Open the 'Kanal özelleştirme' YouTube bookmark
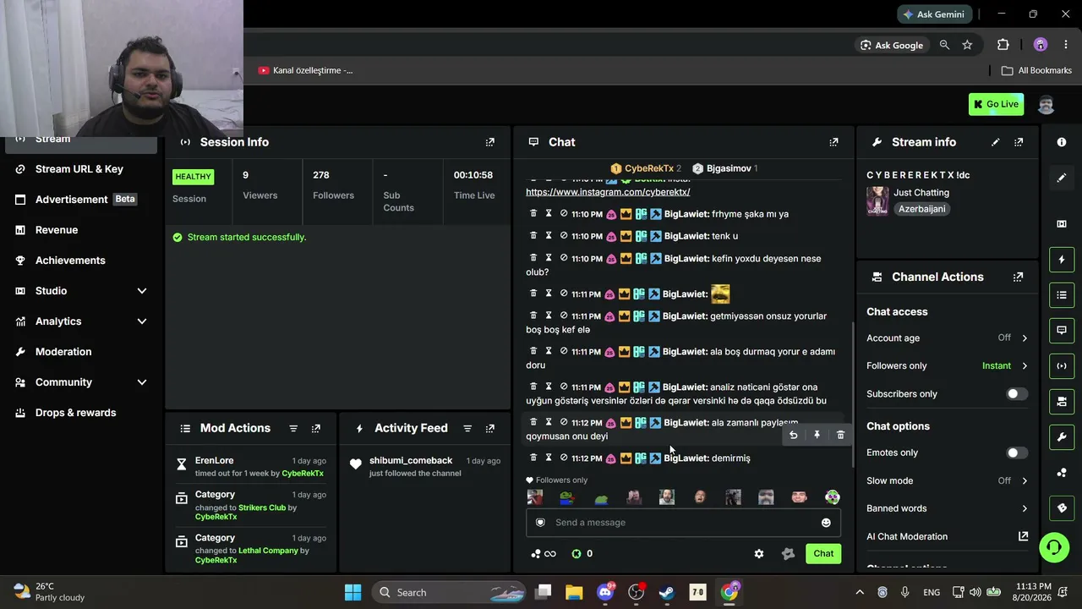This screenshot has width=1082, height=609. tap(306, 70)
